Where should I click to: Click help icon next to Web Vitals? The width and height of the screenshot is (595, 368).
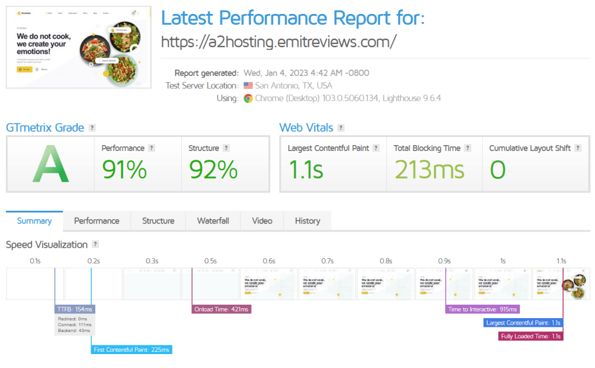click(x=340, y=128)
